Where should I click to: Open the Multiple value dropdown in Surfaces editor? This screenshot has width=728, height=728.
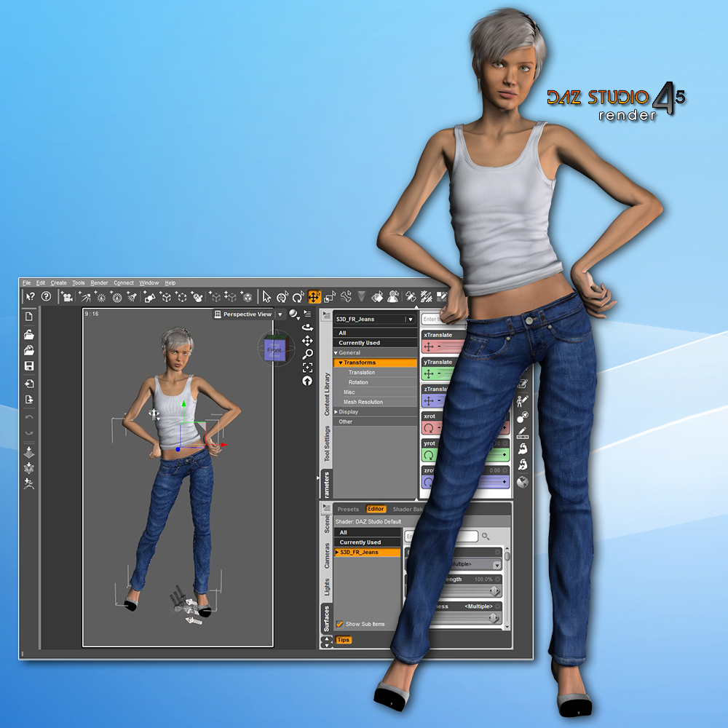tap(496, 565)
